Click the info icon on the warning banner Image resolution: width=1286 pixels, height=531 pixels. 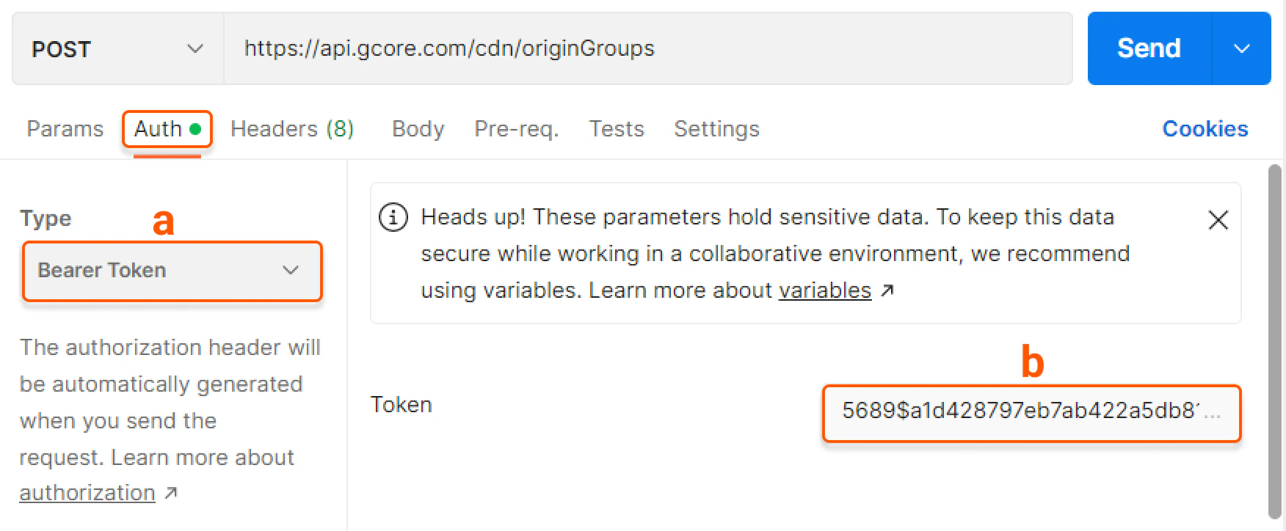tap(393, 217)
